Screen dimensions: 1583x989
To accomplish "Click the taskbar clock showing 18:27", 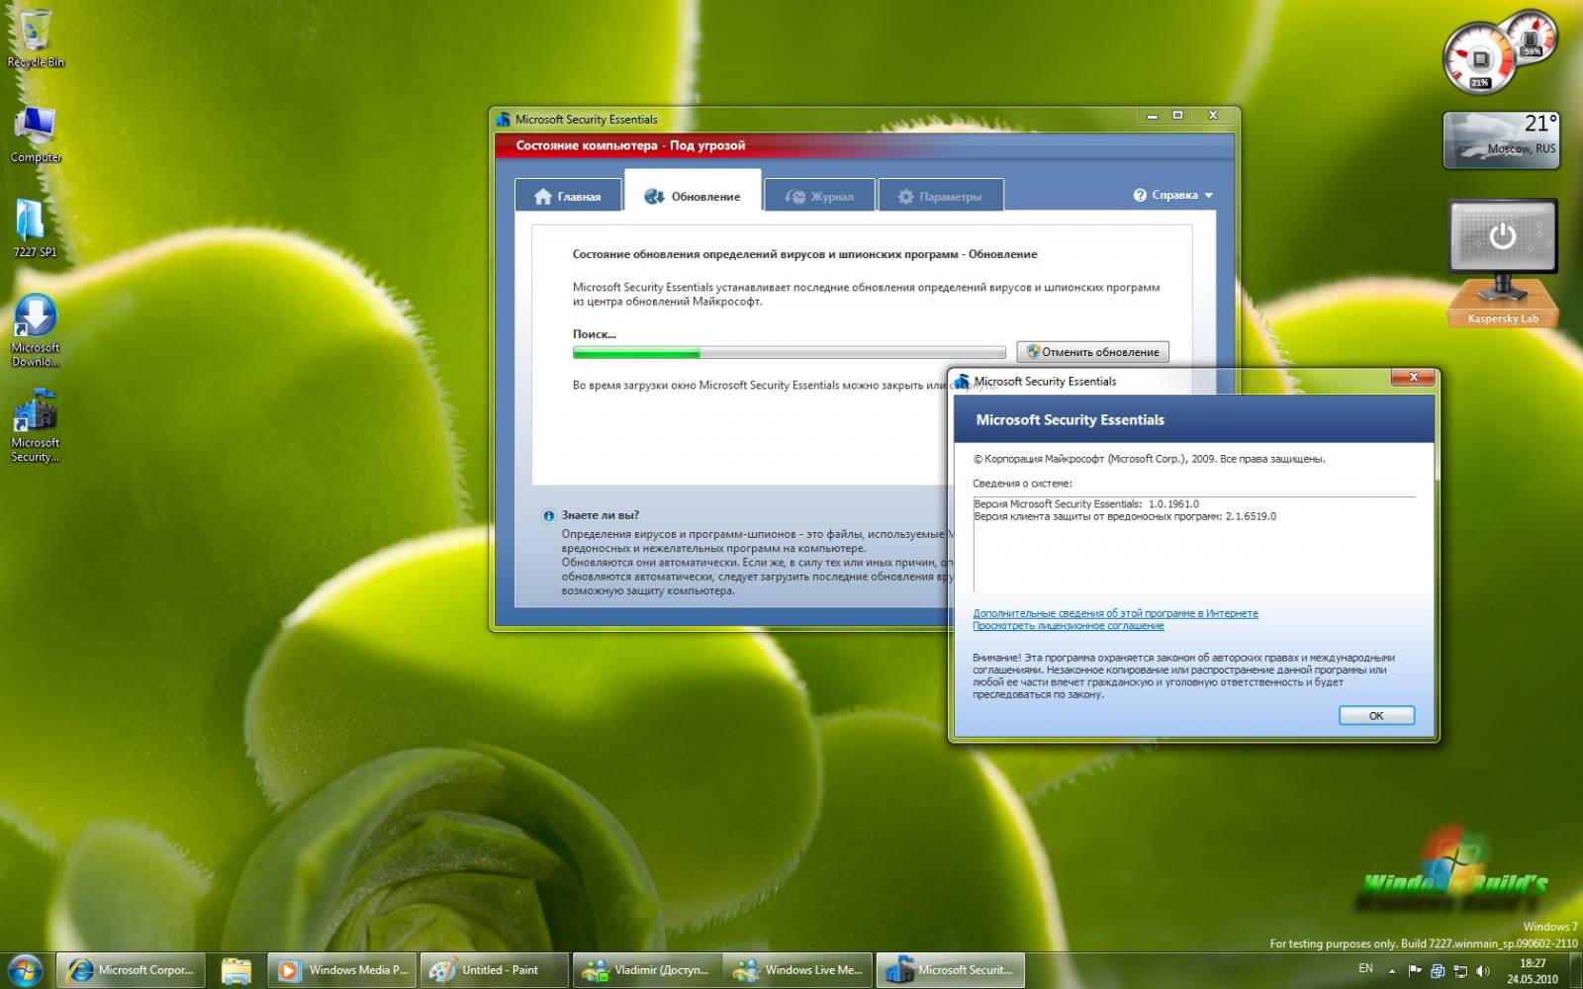I will [1533, 971].
